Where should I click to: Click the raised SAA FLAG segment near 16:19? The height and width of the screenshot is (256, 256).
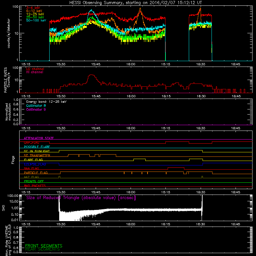pos(176,168)
